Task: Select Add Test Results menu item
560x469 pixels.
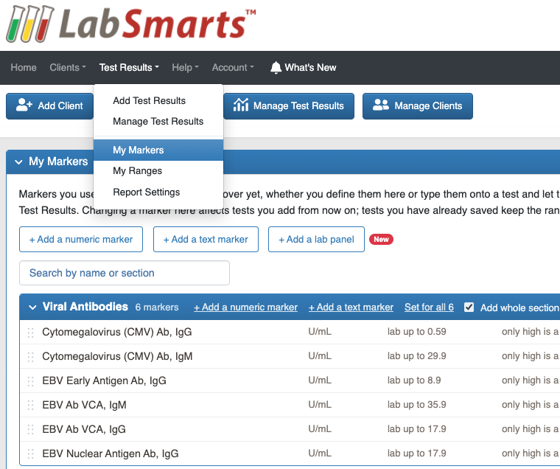Action: (158, 100)
